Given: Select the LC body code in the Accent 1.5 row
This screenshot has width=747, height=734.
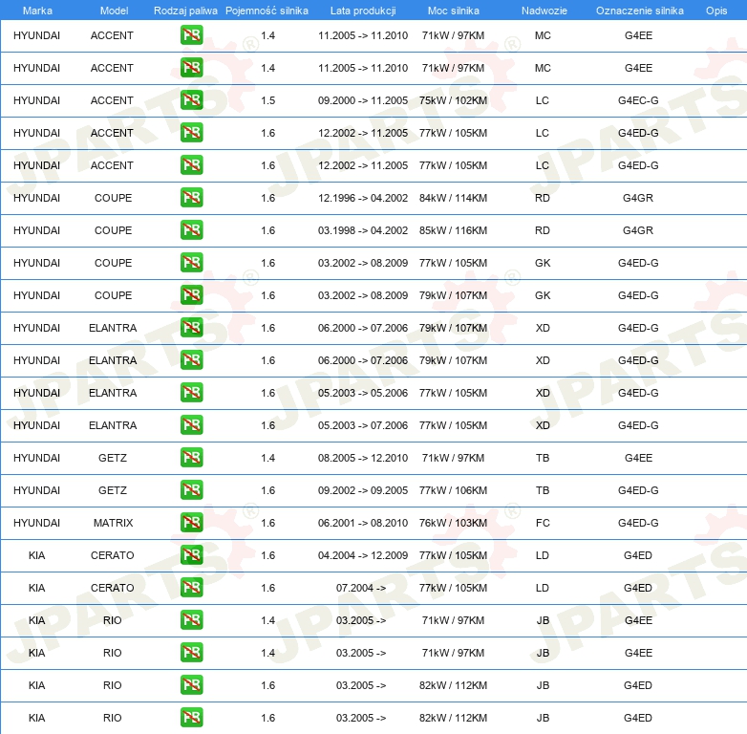Looking at the screenshot, I should coord(543,100).
